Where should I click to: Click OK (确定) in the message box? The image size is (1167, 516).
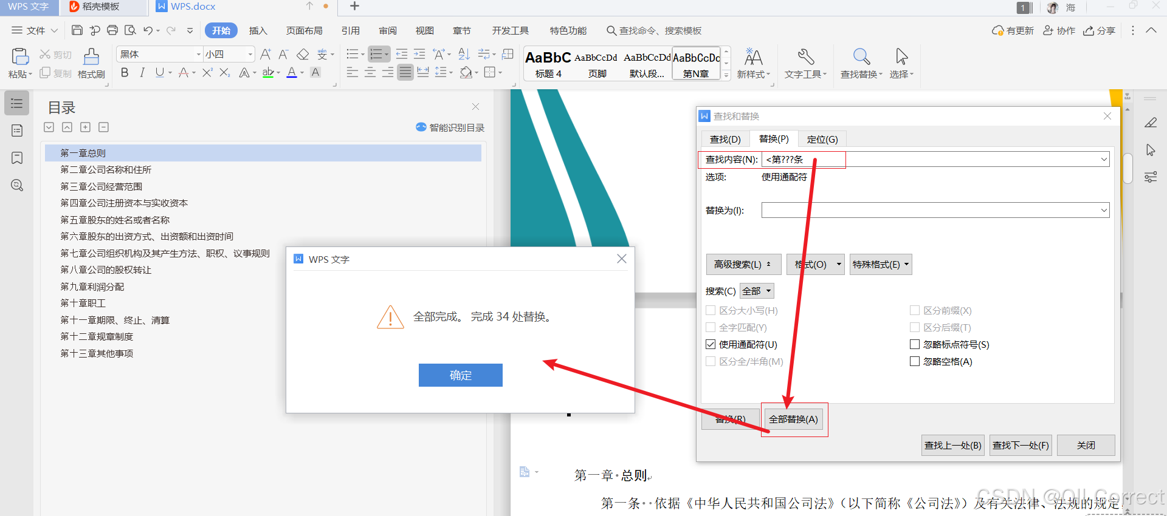460,375
